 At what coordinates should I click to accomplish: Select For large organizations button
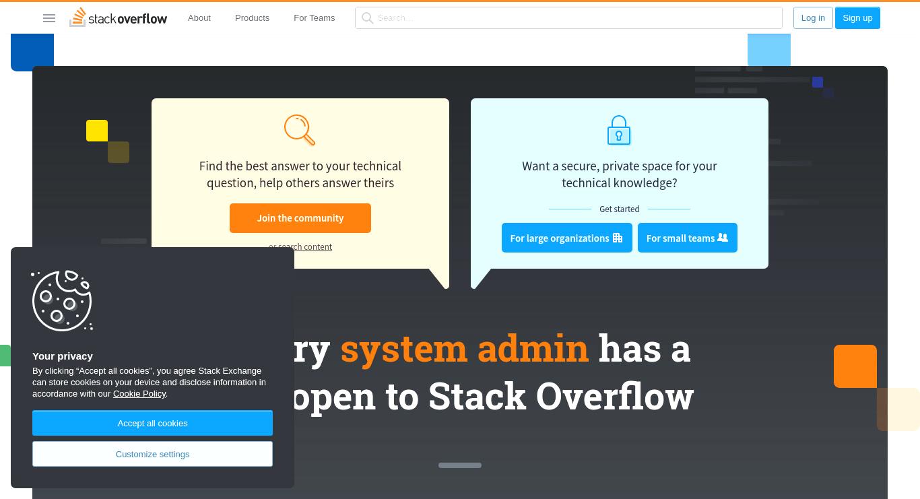tap(567, 238)
